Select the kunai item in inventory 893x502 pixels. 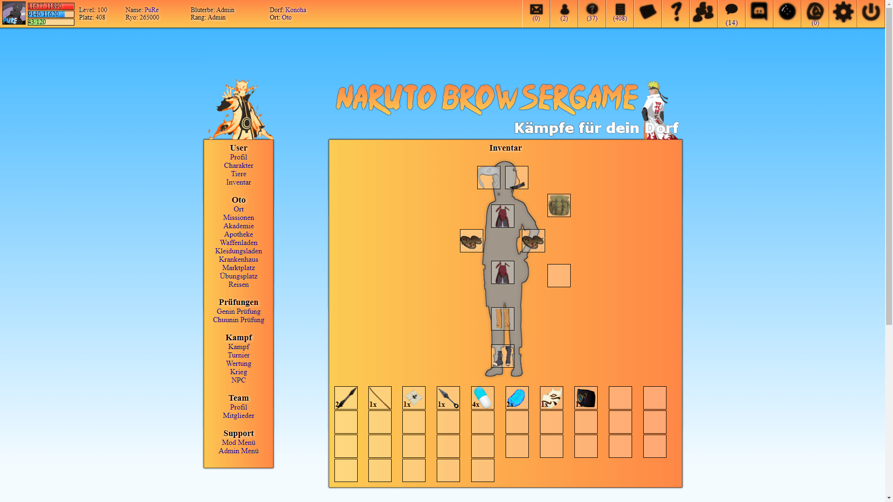[x=448, y=398]
